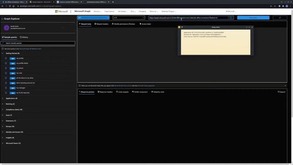This screenshot has height=165, width=293.
Task: Open the Response headers tab
Action: point(105,92)
